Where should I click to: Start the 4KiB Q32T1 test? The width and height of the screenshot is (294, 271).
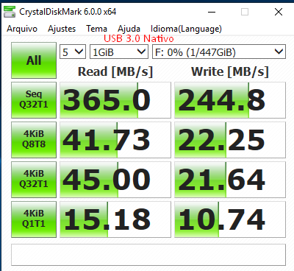(34, 180)
